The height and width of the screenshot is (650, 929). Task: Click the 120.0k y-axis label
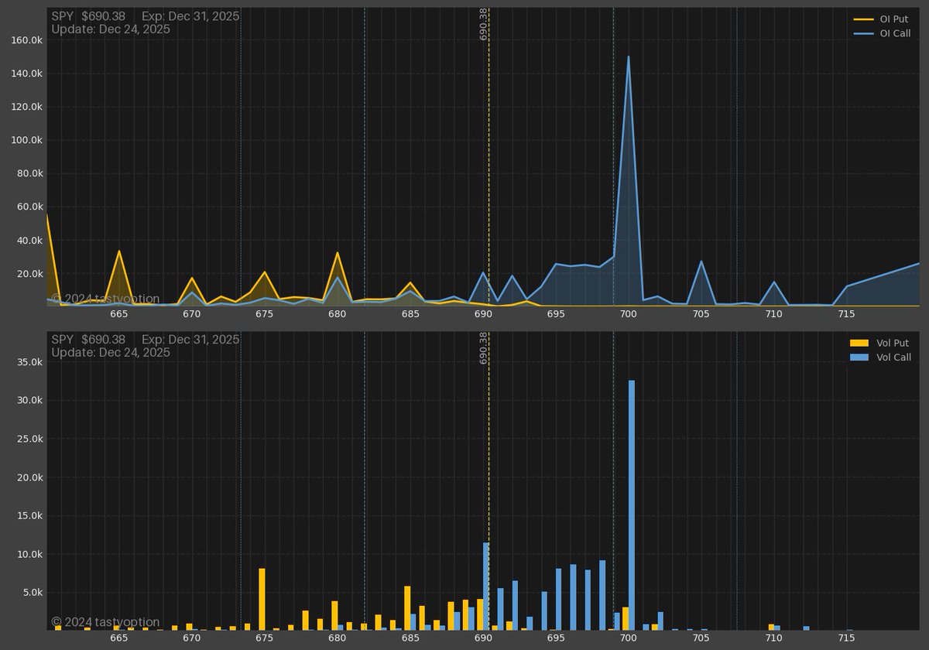27,107
